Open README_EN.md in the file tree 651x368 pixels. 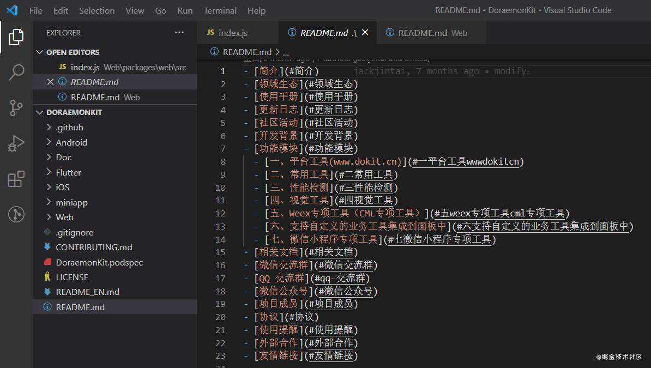tap(114, 292)
